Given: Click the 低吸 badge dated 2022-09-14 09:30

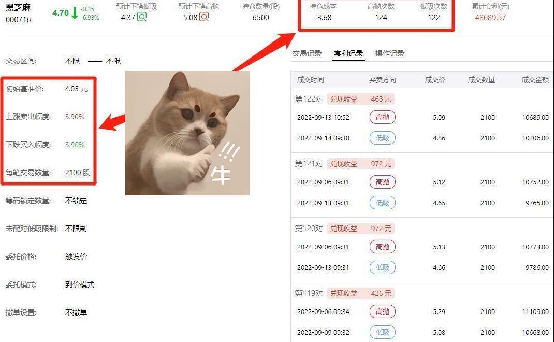Looking at the screenshot, I should pyautogui.click(x=382, y=138).
